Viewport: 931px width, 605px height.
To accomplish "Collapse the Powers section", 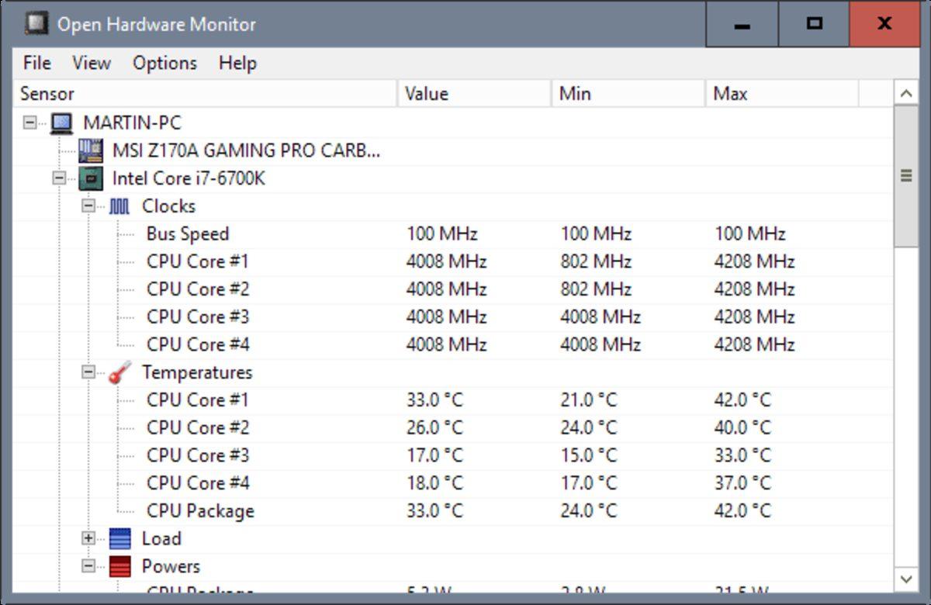I will 88,566.
